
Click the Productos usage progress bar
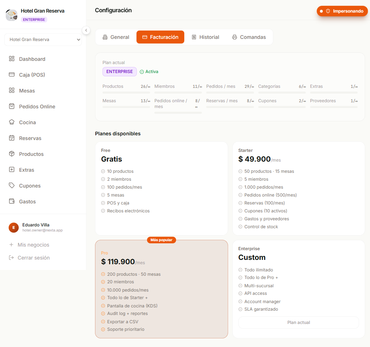click(126, 93)
